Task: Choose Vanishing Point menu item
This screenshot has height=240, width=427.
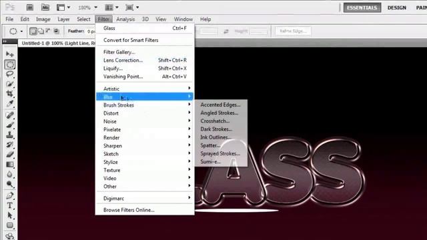Action: click(x=145, y=77)
